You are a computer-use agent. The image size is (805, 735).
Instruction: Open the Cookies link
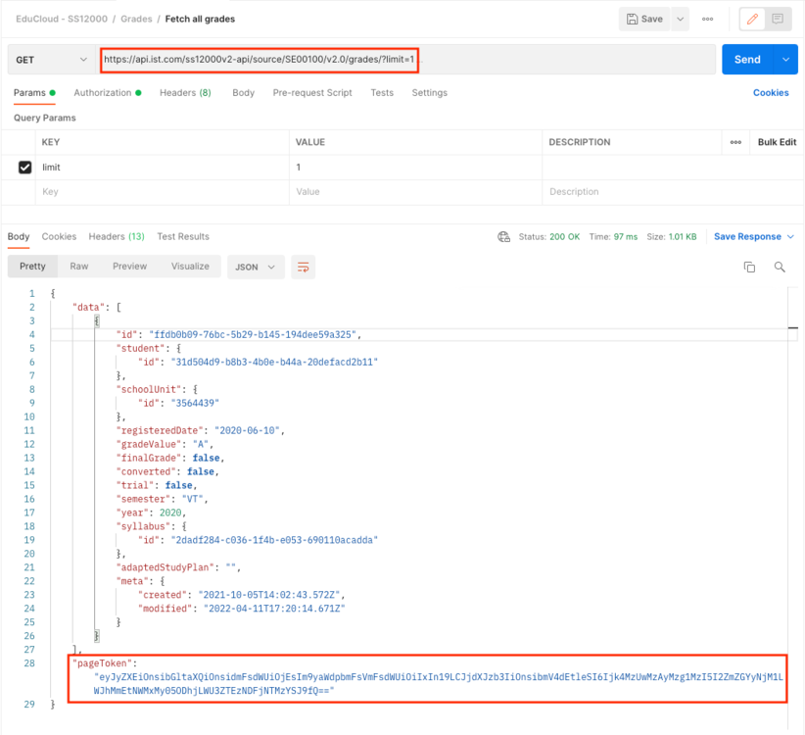point(772,92)
